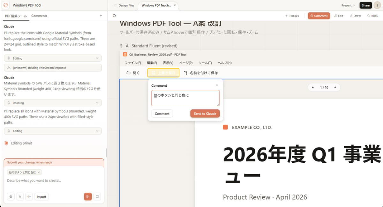Viewport: 383px width, 207px height.
Task: Click the settings icon in prompt box
Action: click(x=11, y=197)
